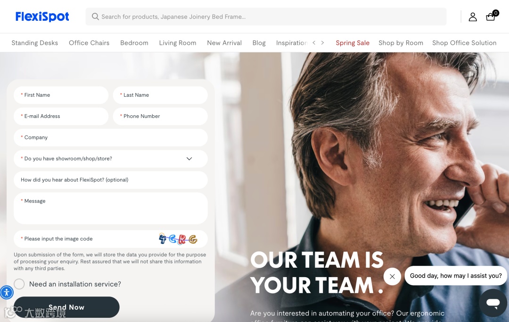The height and width of the screenshot is (322, 509).
Task: Click the search magnifier icon
Action: (x=95, y=17)
